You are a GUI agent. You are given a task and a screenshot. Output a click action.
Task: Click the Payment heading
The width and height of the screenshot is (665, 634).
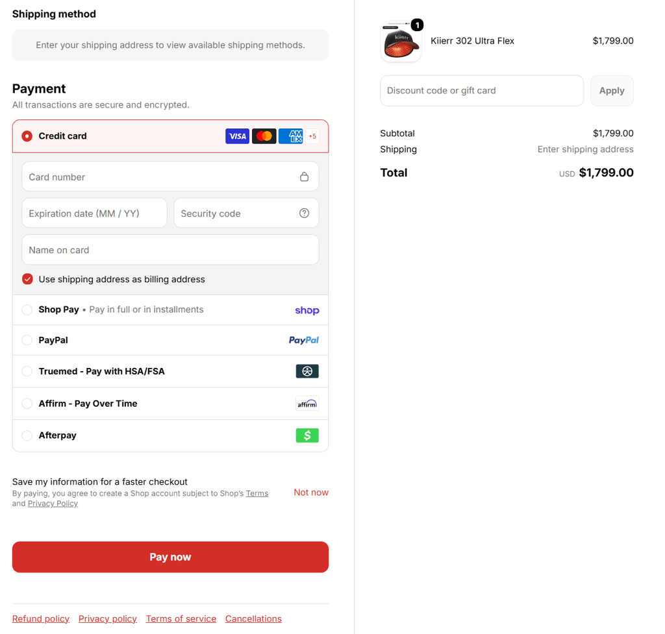click(39, 88)
